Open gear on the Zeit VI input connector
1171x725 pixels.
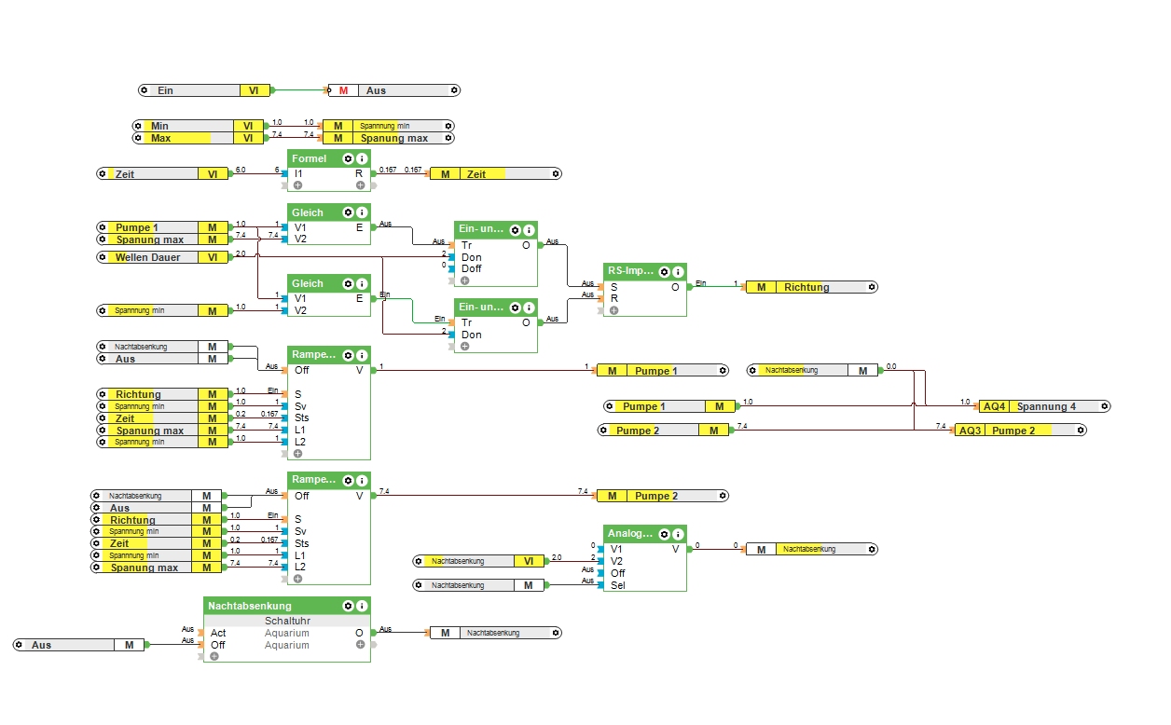point(103,173)
